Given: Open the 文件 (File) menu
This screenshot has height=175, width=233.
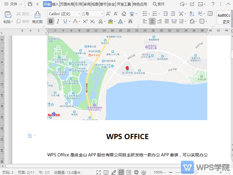Looking at the screenshot, I should pos(13,4).
